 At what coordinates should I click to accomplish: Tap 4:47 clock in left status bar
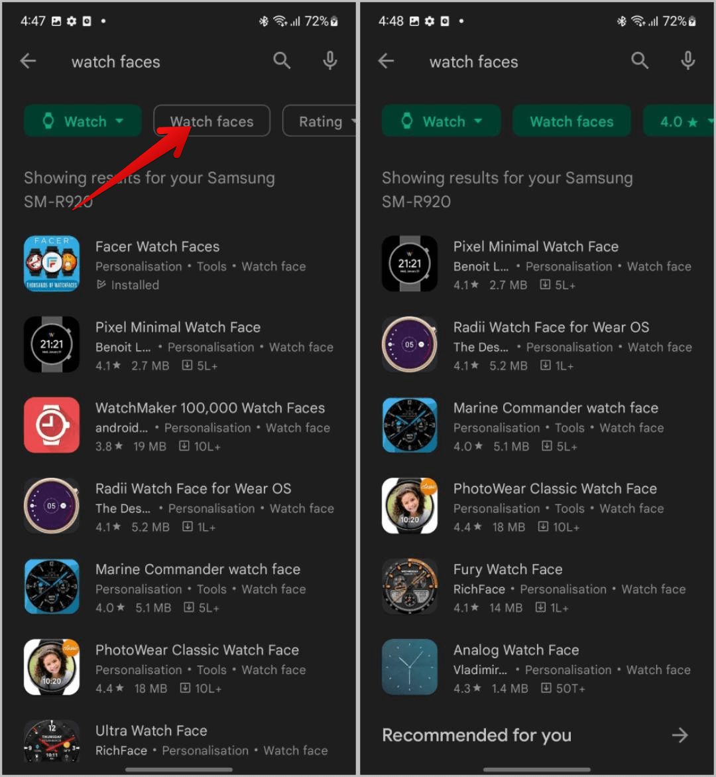point(32,21)
